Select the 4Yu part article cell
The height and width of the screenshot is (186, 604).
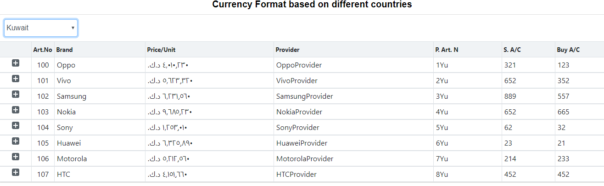[467, 112]
